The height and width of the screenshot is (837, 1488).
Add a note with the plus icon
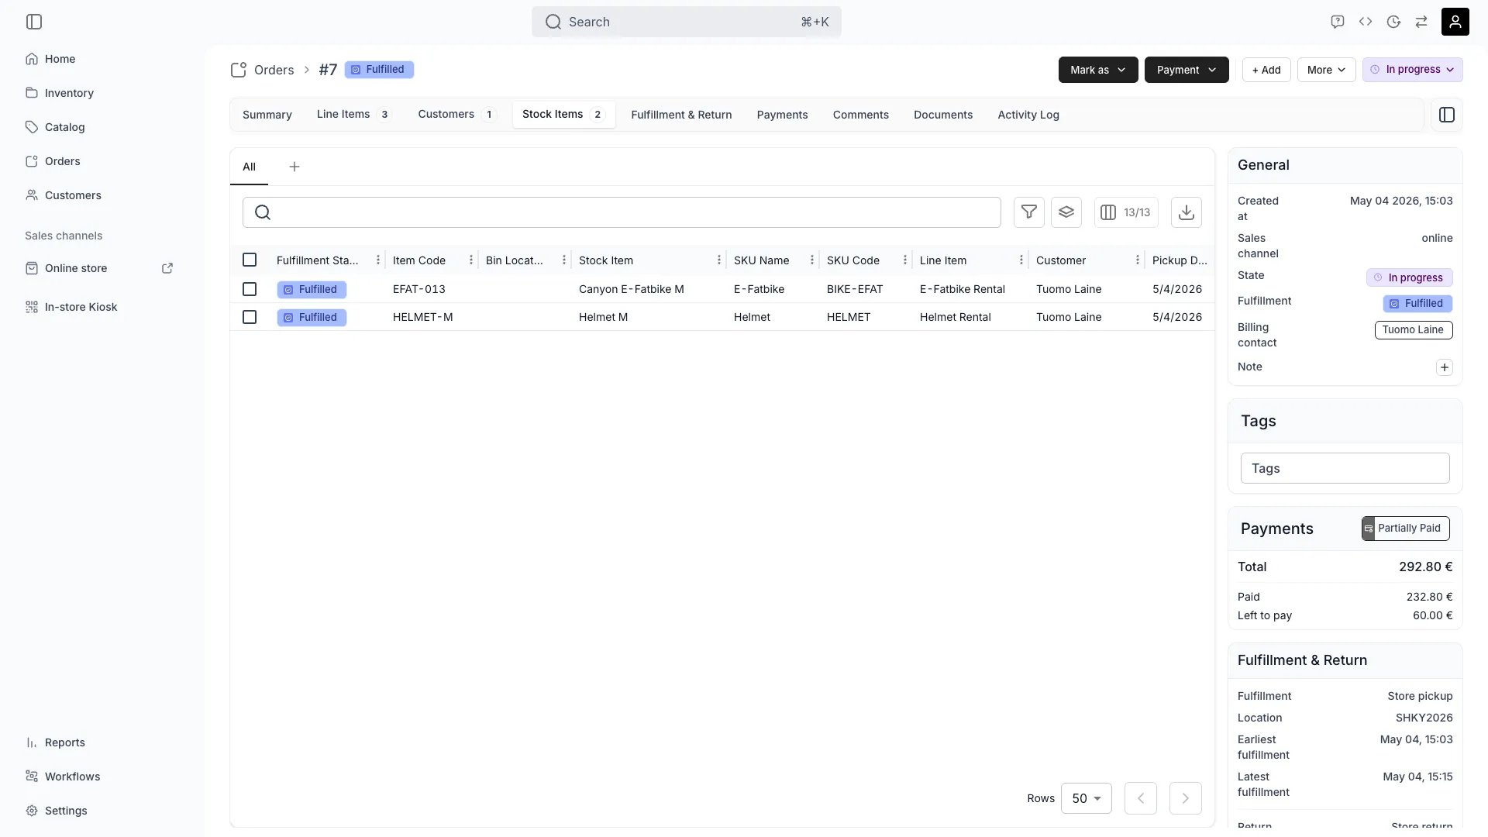point(1445,367)
